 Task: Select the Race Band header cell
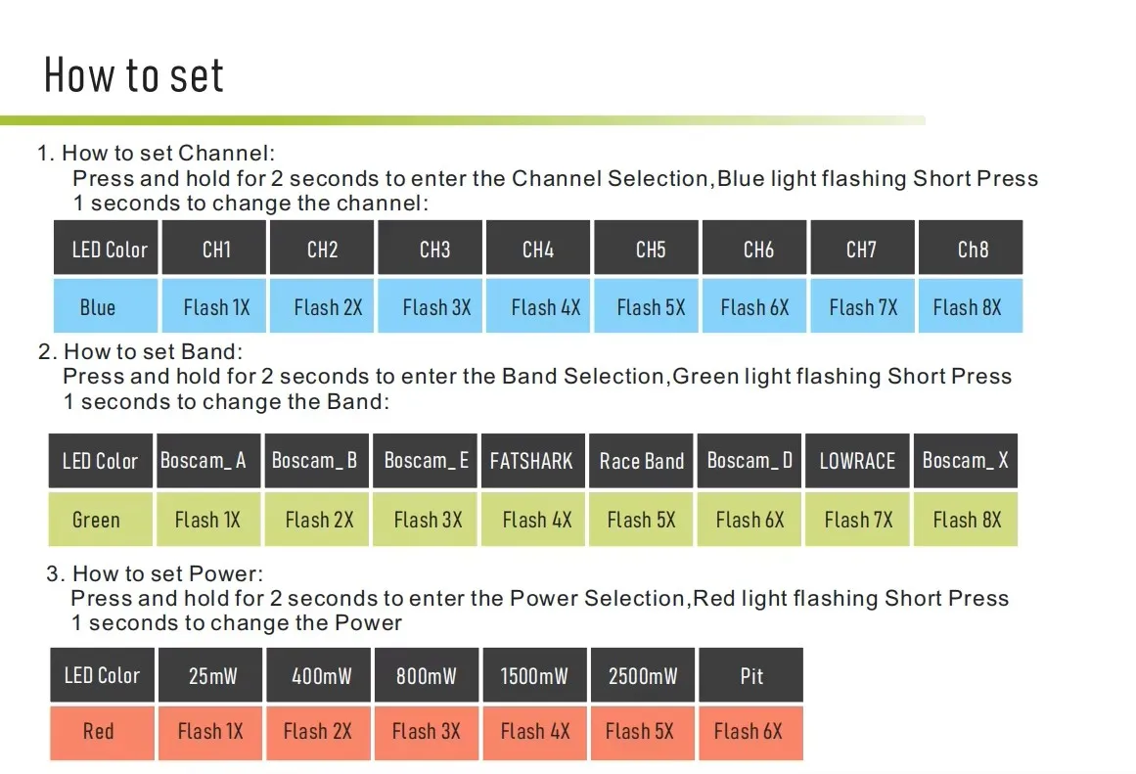641,460
